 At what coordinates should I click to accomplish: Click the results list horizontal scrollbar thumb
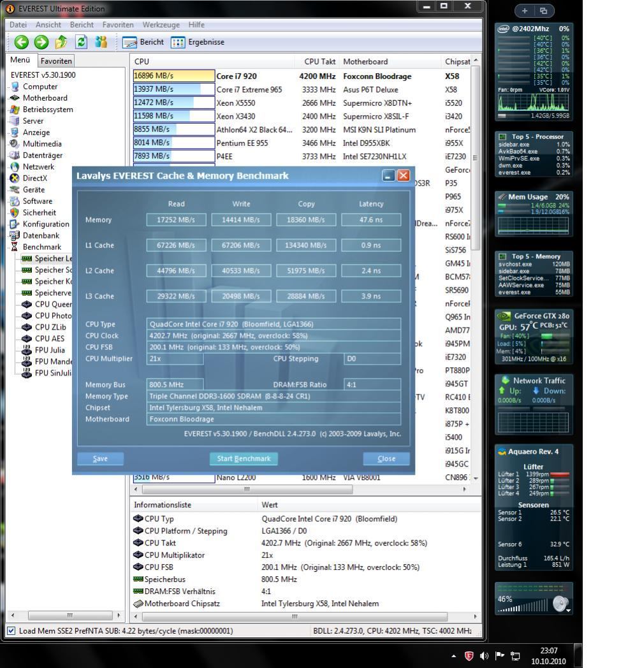click(x=247, y=489)
